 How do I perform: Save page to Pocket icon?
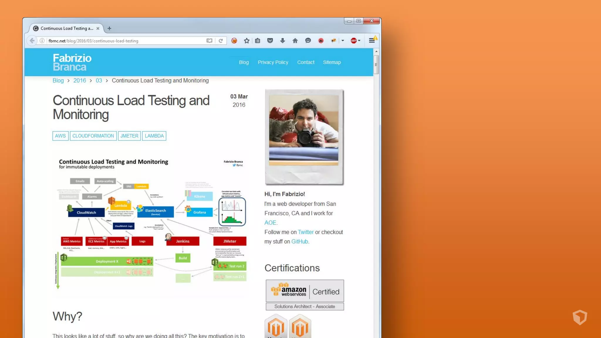pyautogui.click(x=270, y=41)
